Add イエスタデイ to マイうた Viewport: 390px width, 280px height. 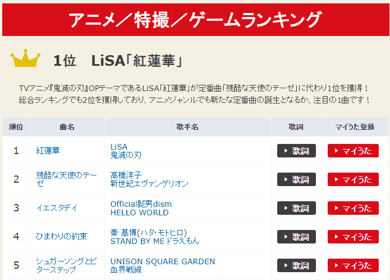click(x=353, y=208)
